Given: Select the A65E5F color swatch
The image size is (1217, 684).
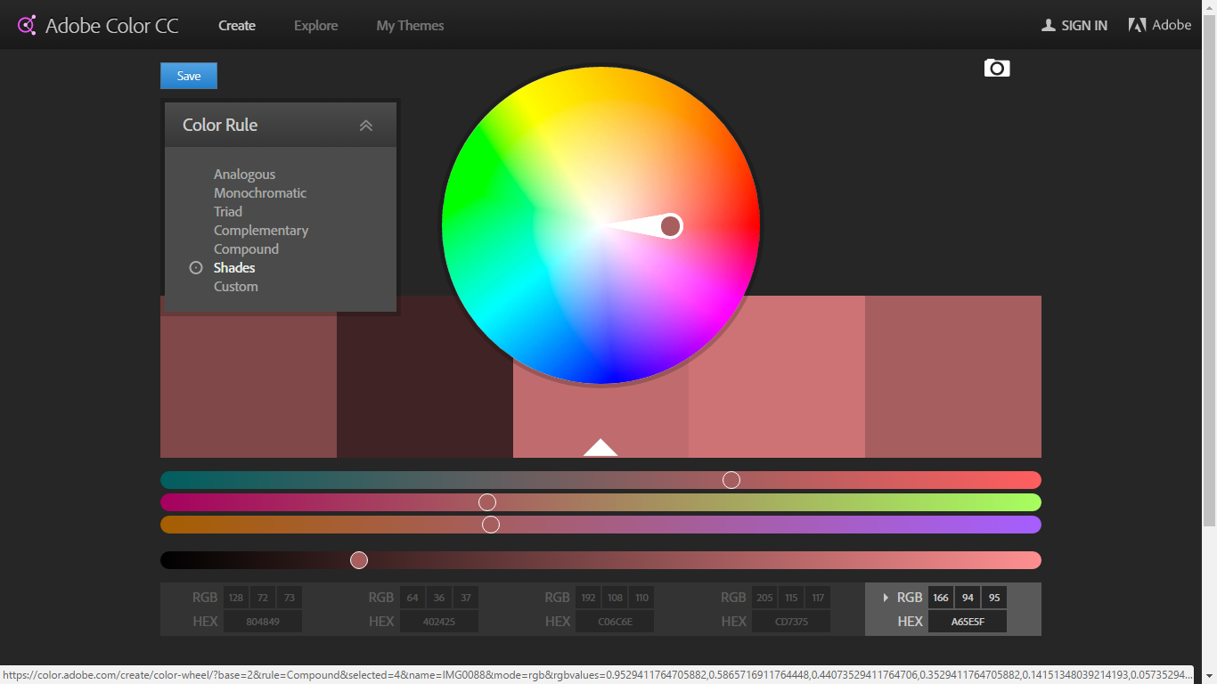Looking at the screenshot, I should 953,377.
